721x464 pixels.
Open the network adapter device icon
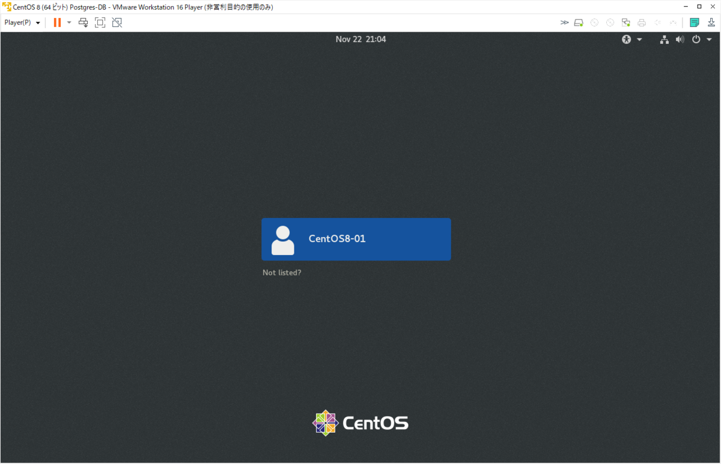[x=625, y=23]
